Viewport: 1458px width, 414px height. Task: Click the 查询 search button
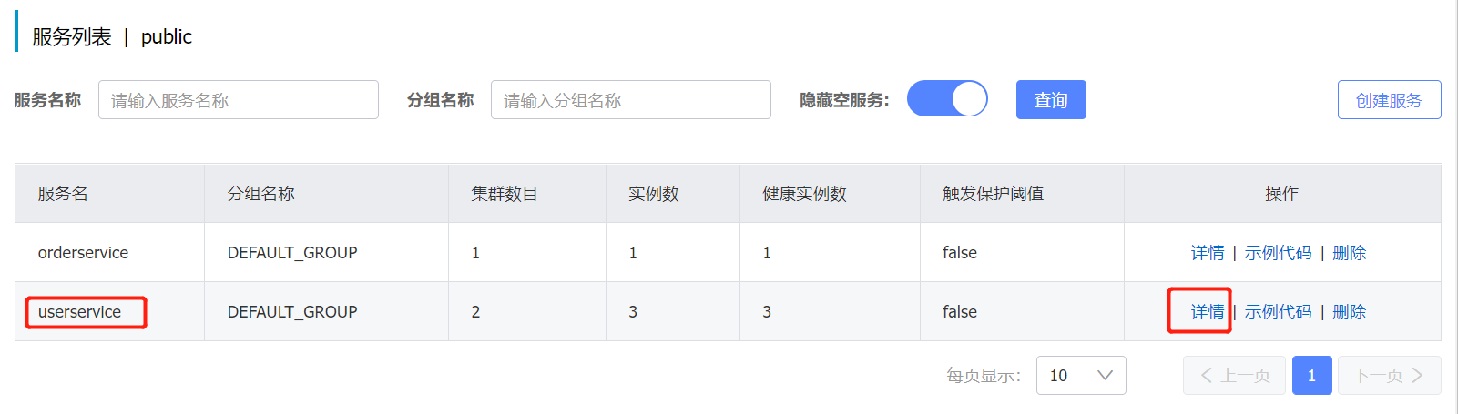click(1051, 100)
